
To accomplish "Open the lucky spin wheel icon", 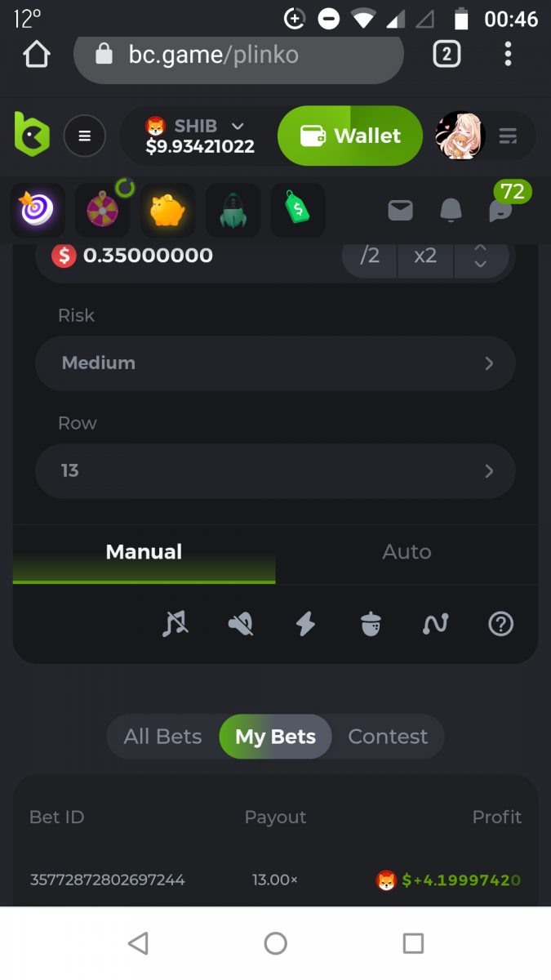I will 103,211.
